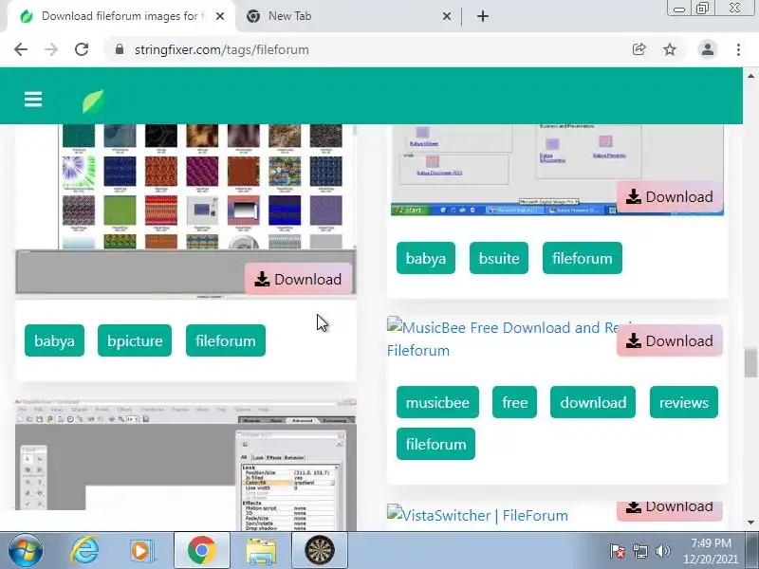Open the hamburger menu on stringfixer header

(x=33, y=100)
